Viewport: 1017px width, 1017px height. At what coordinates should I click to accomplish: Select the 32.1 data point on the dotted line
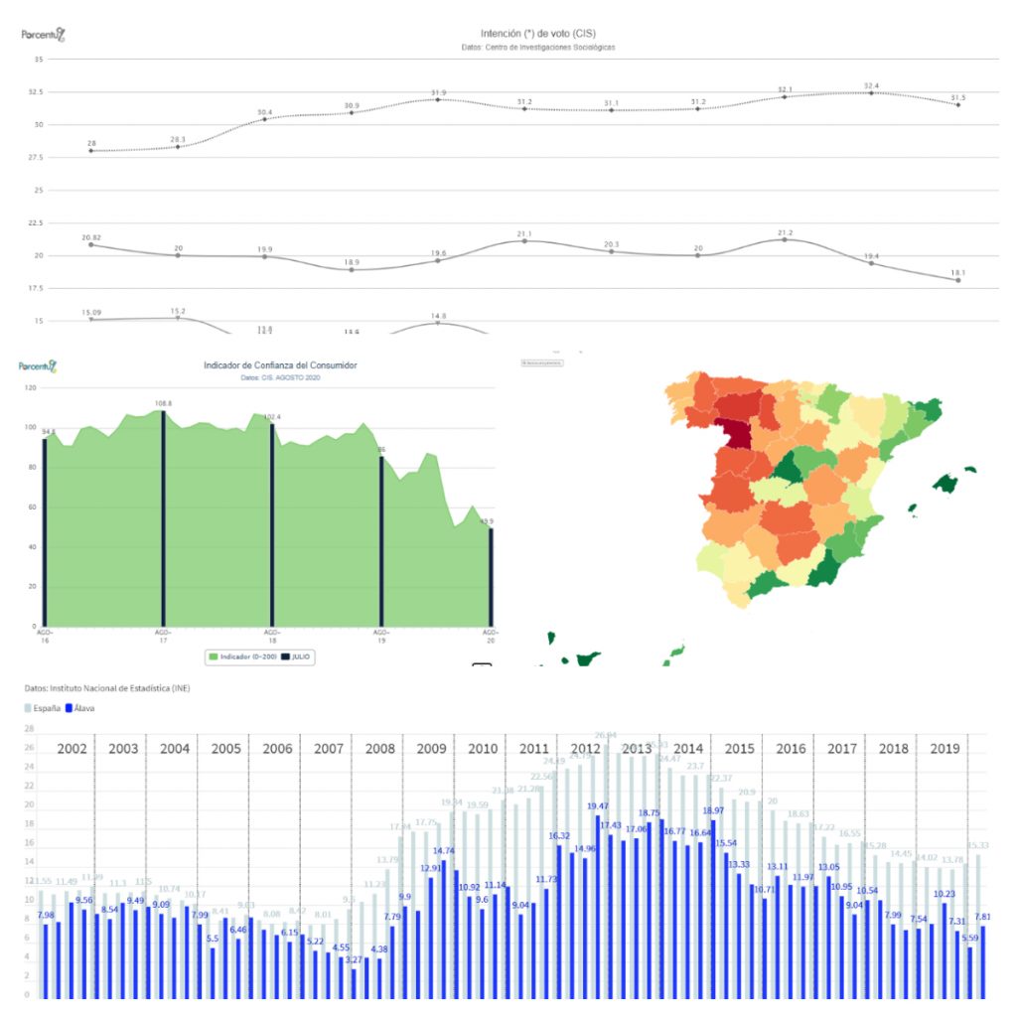click(785, 96)
